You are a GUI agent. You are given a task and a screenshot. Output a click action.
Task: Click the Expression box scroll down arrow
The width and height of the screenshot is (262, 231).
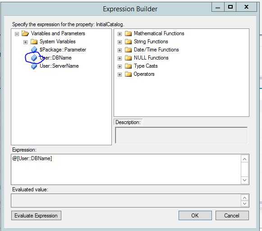click(244, 180)
